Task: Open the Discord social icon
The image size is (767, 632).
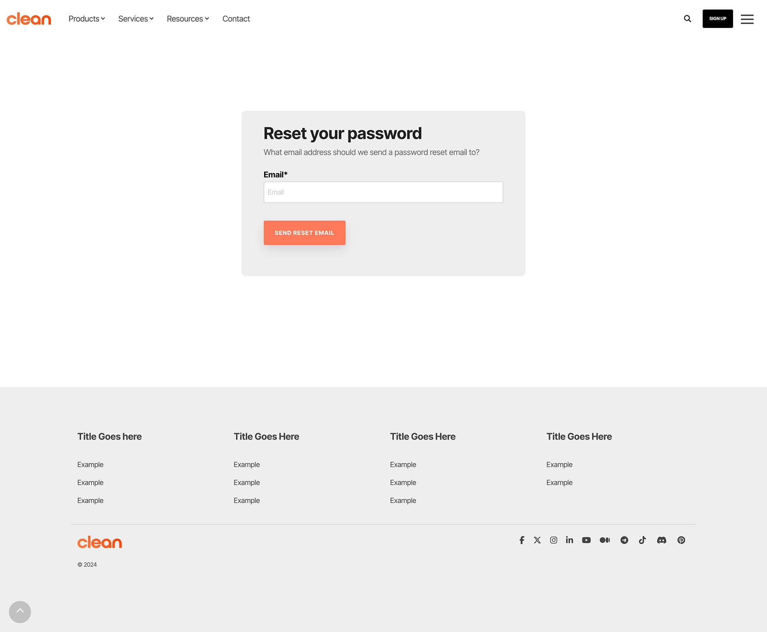Action: click(662, 540)
